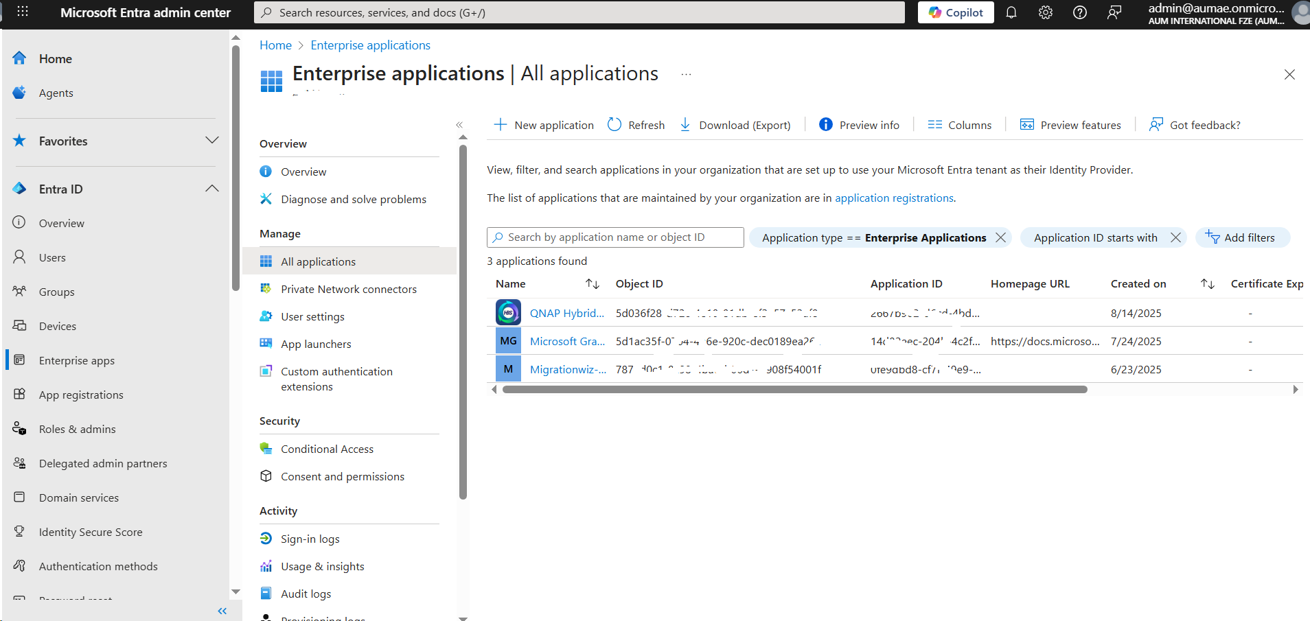1310x621 pixels.
Task: Collapse the resource menu pane
Action: click(459, 125)
